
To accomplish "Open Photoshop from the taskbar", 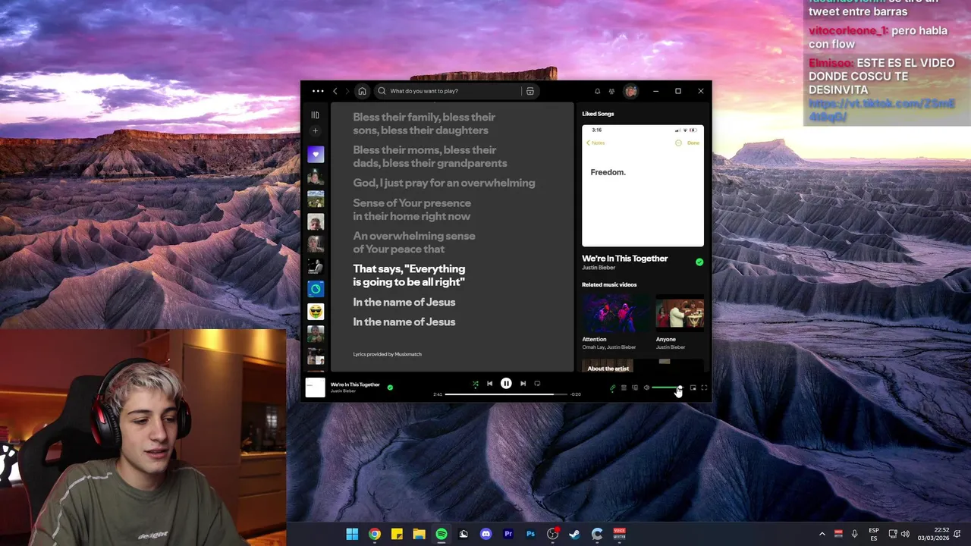I will (530, 534).
